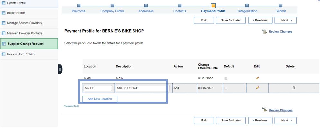Viewport: 320px width, 133px height.
Task: Click the Contacts step square marker
Action: coord(179,5)
